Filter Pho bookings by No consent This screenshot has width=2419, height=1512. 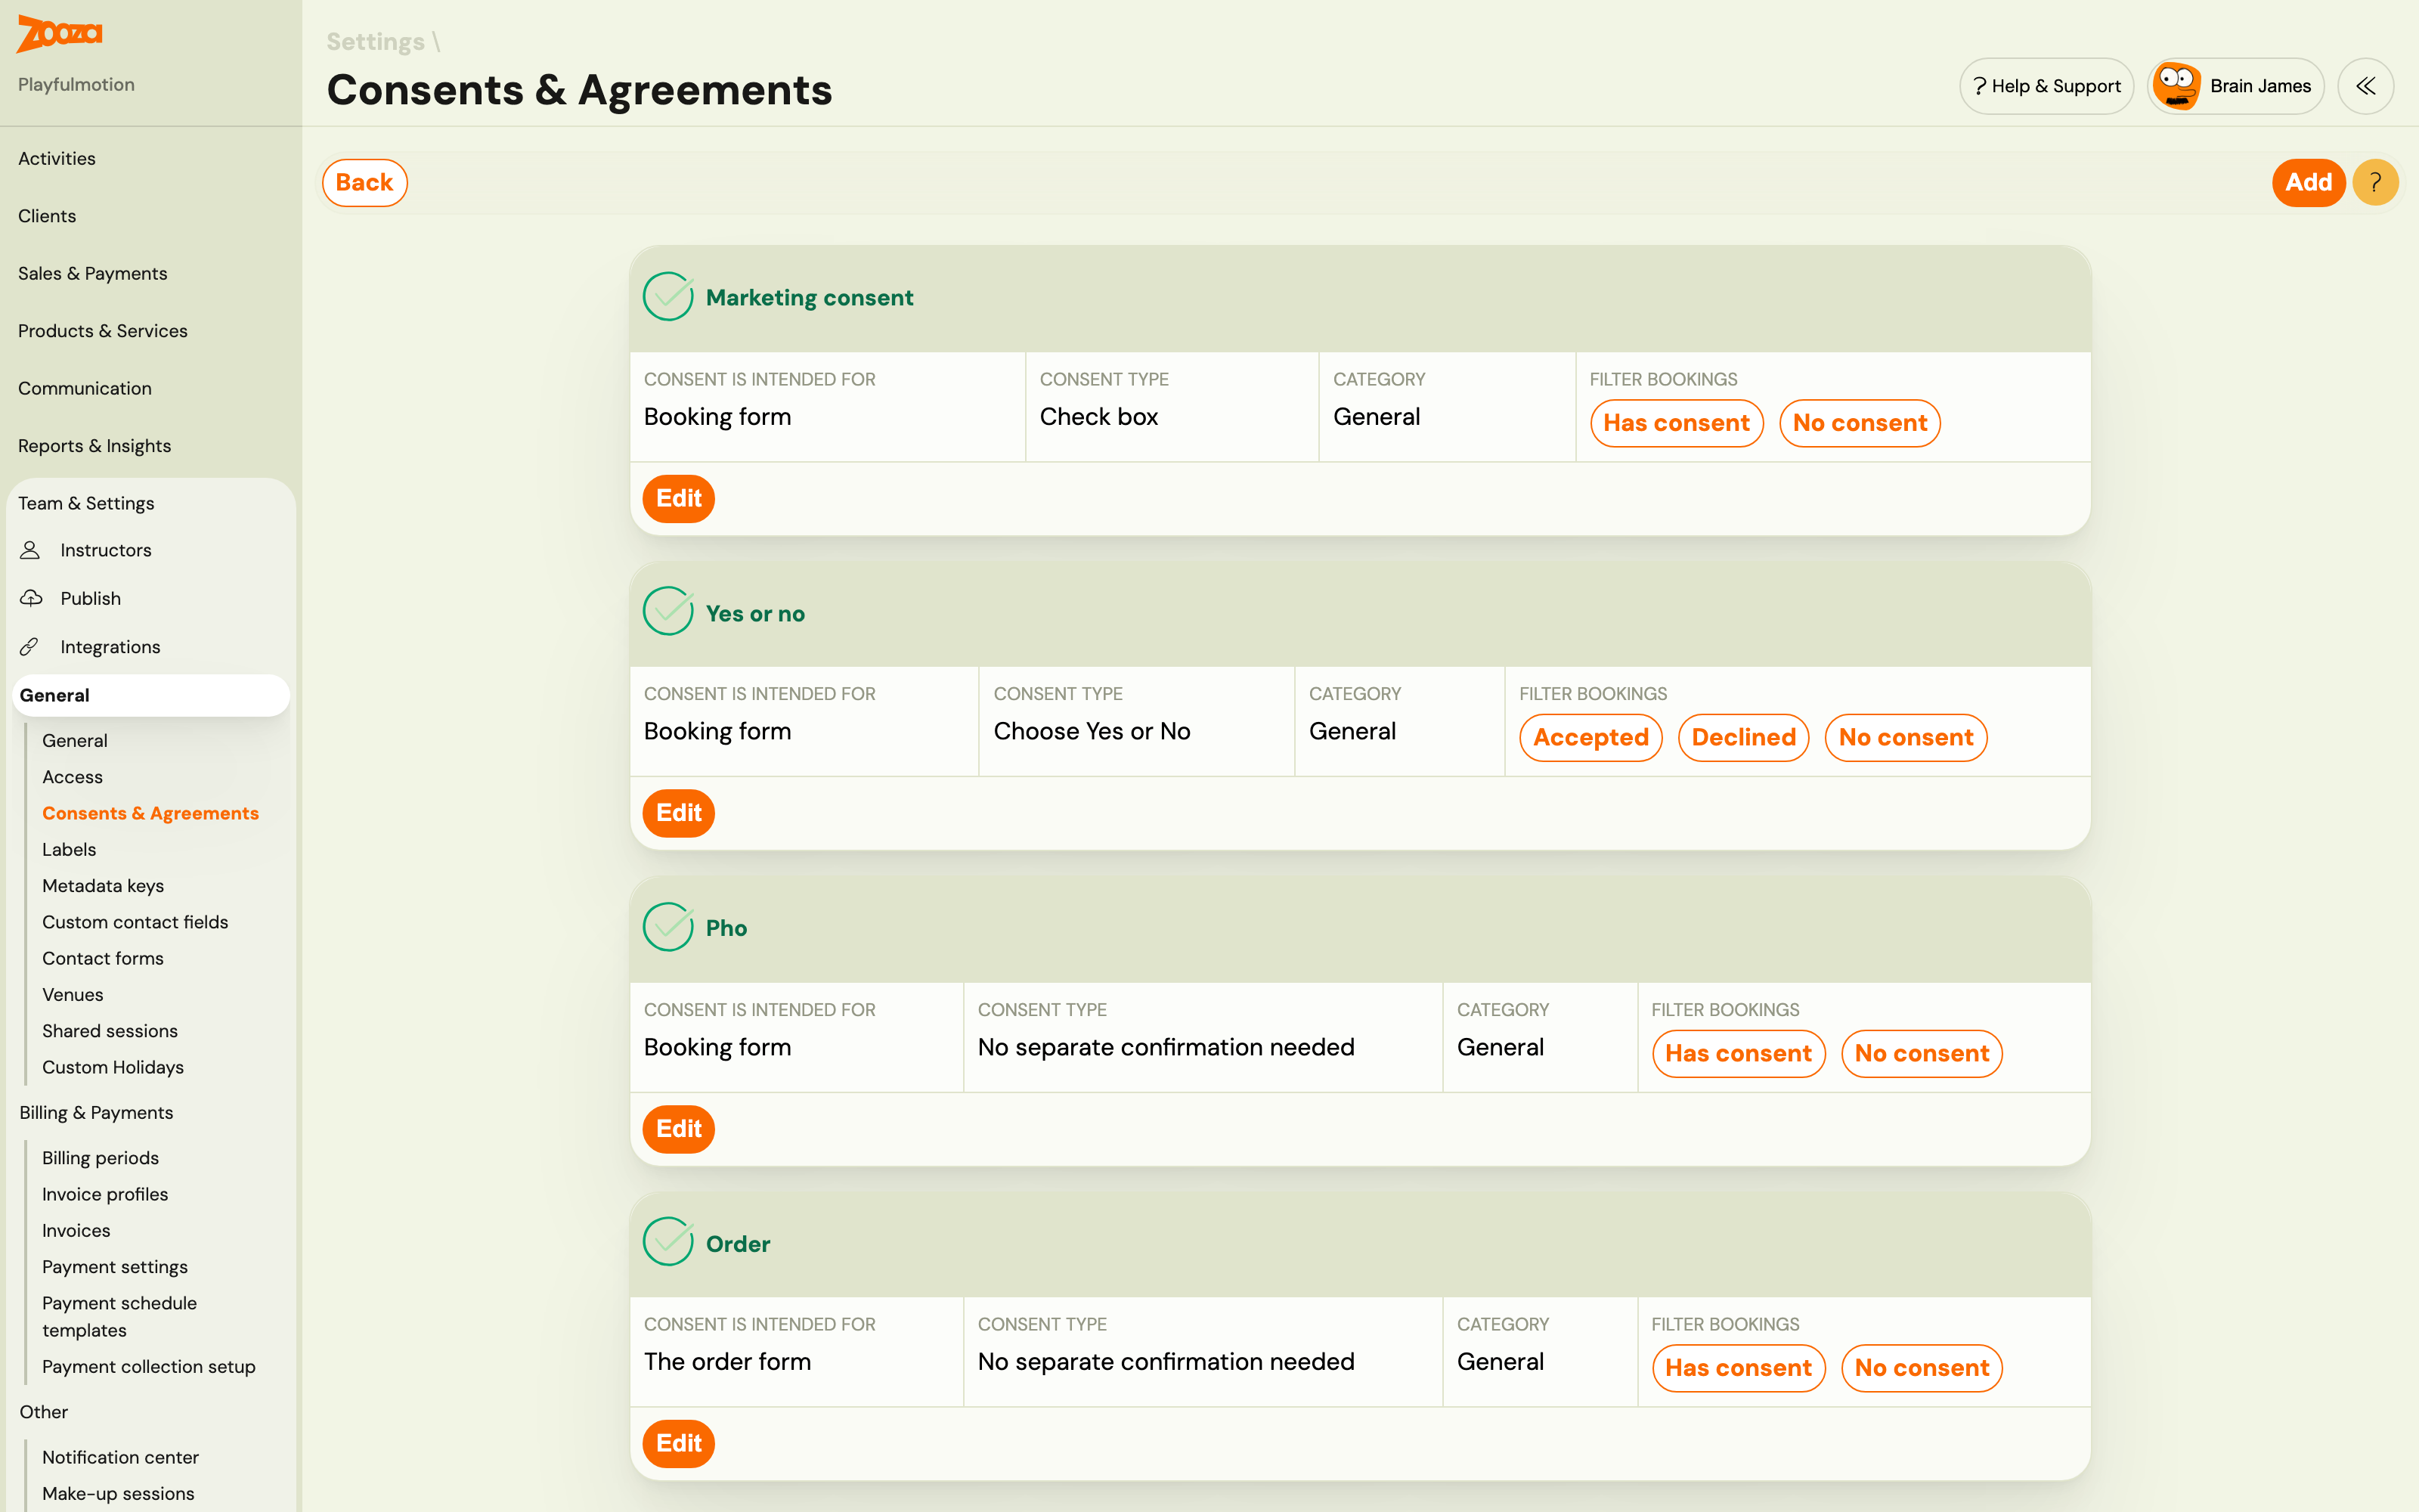click(1921, 1054)
